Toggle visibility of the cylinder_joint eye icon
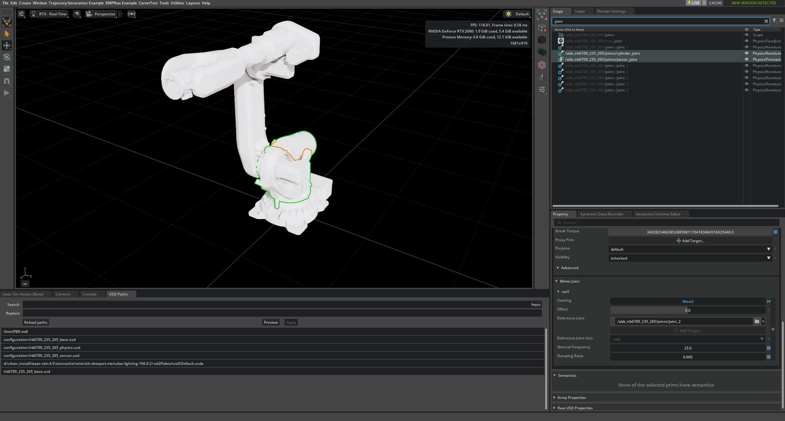This screenshot has width=785, height=421. pos(746,53)
